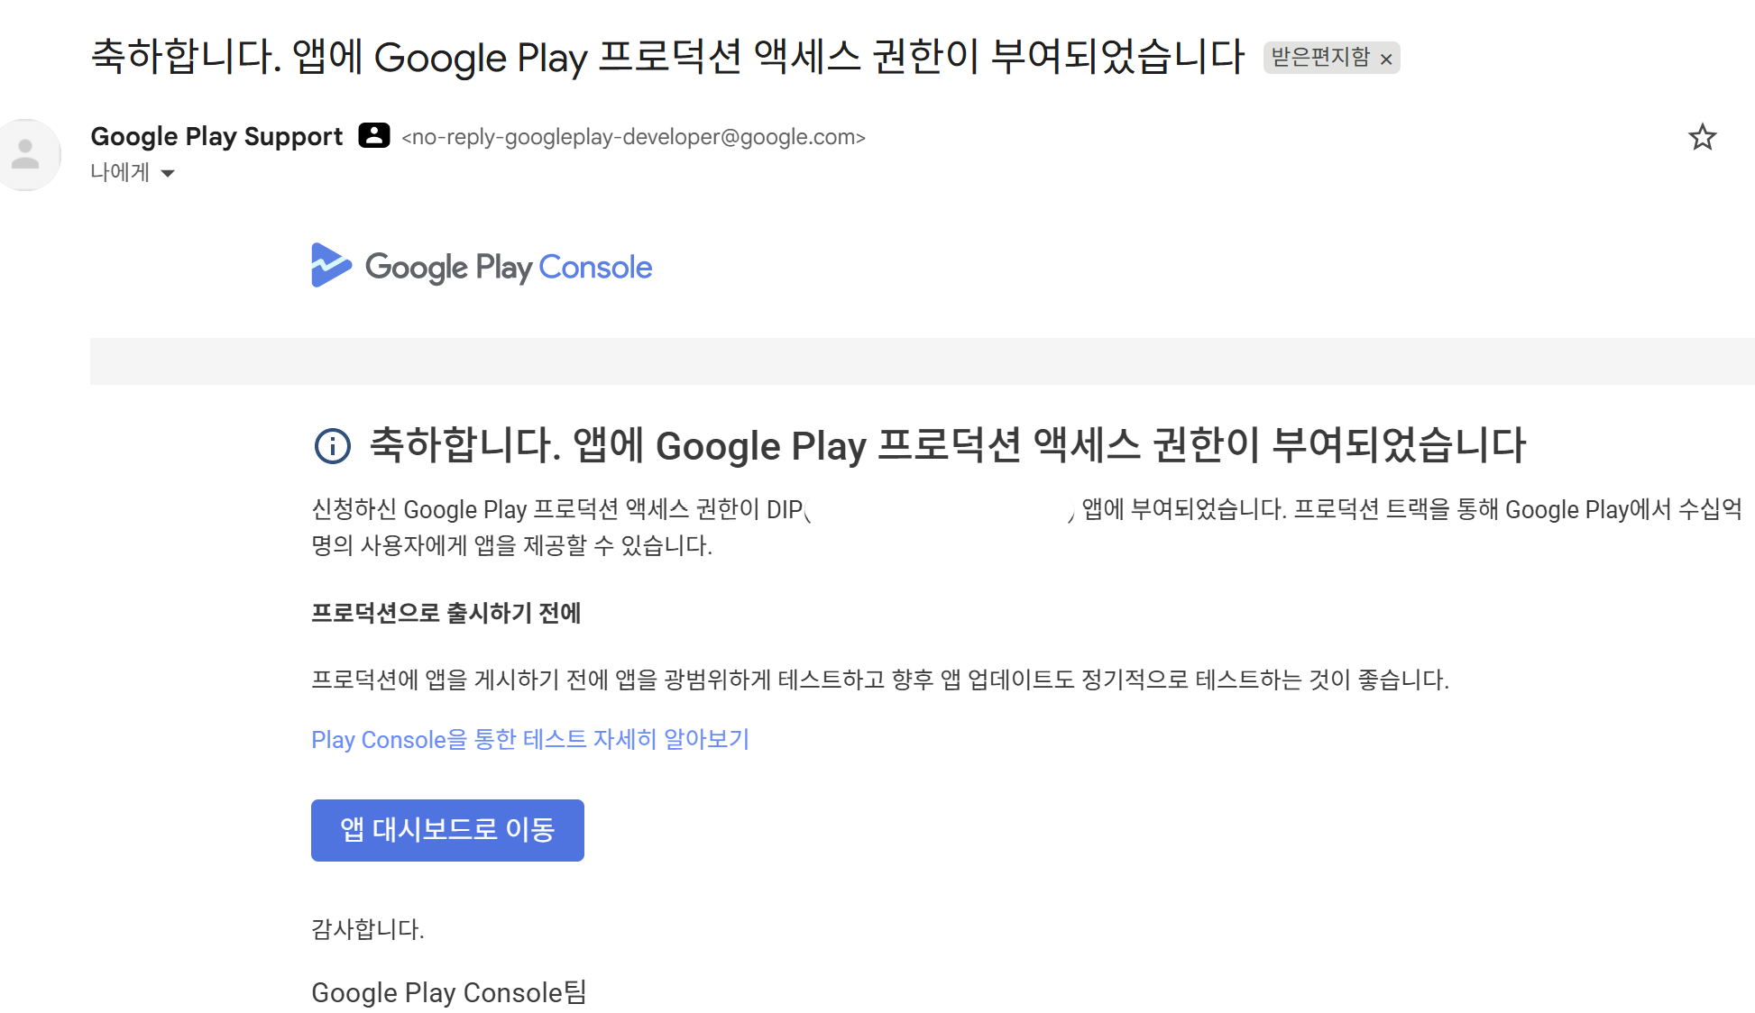Click the Google Play Console wordmark text
The height and width of the screenshot is (1013, 1755).
pos(508,268)
